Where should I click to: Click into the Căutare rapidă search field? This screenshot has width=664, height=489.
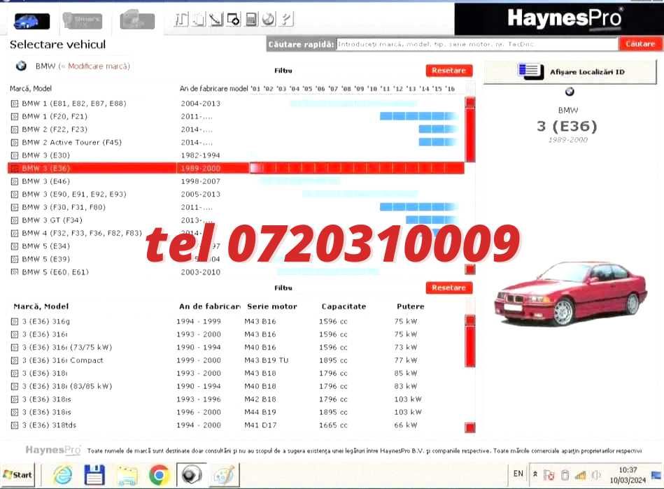click(476, 44)
